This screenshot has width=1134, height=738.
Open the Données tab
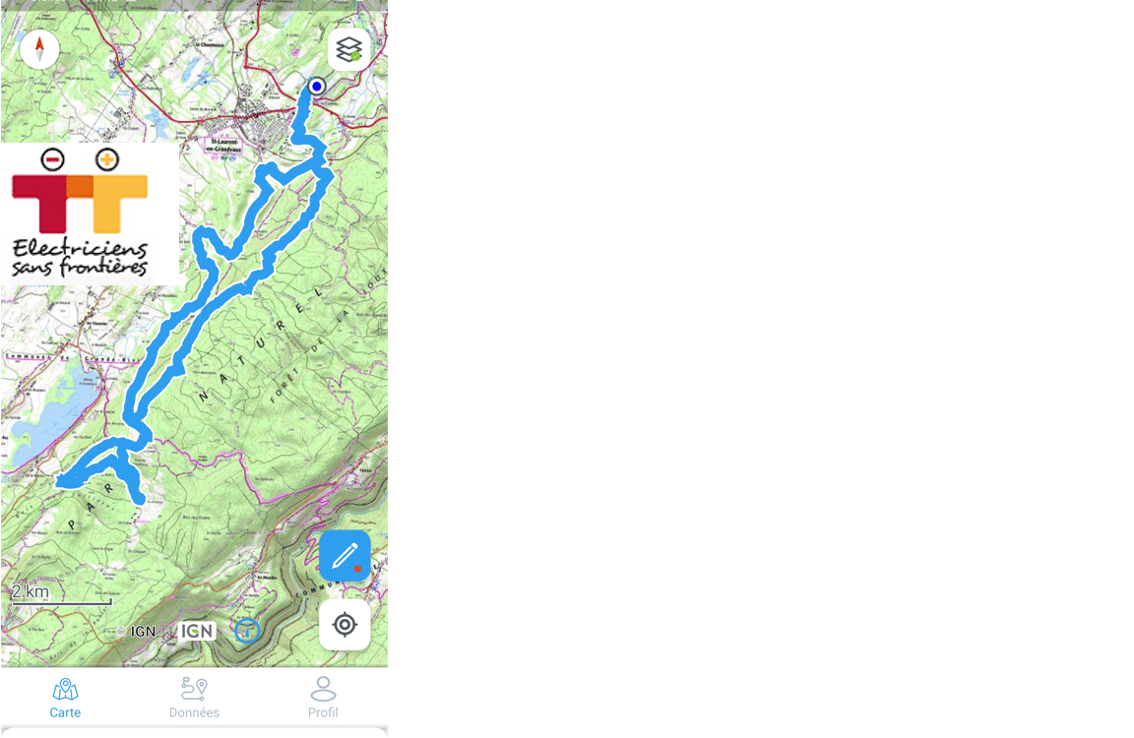point(194,699)
